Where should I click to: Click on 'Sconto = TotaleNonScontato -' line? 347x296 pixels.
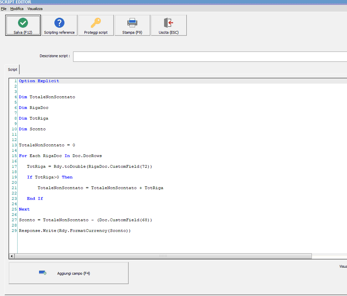pyautogui.click(x=86, y=220)
